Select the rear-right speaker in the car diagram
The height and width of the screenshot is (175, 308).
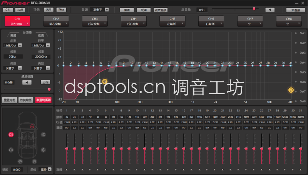tap(44, 150)
